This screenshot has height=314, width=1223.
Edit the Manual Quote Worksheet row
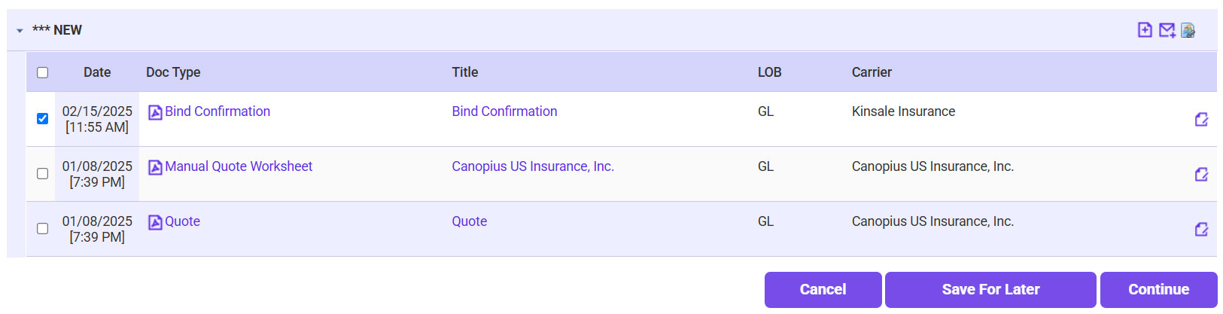pos(1201,174)
